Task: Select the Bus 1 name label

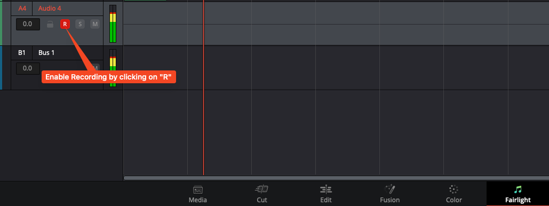Action: (x=46, y=53)
